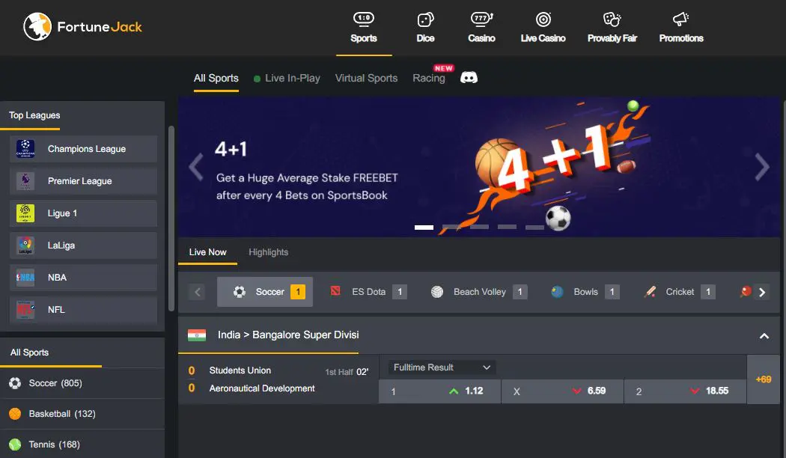Move live sports bar to the left
Image resolution: width=786 pixels, height=458 pixels.
(198, 292)
